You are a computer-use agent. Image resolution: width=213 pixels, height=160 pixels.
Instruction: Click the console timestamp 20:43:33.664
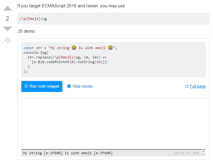[186, 153]
